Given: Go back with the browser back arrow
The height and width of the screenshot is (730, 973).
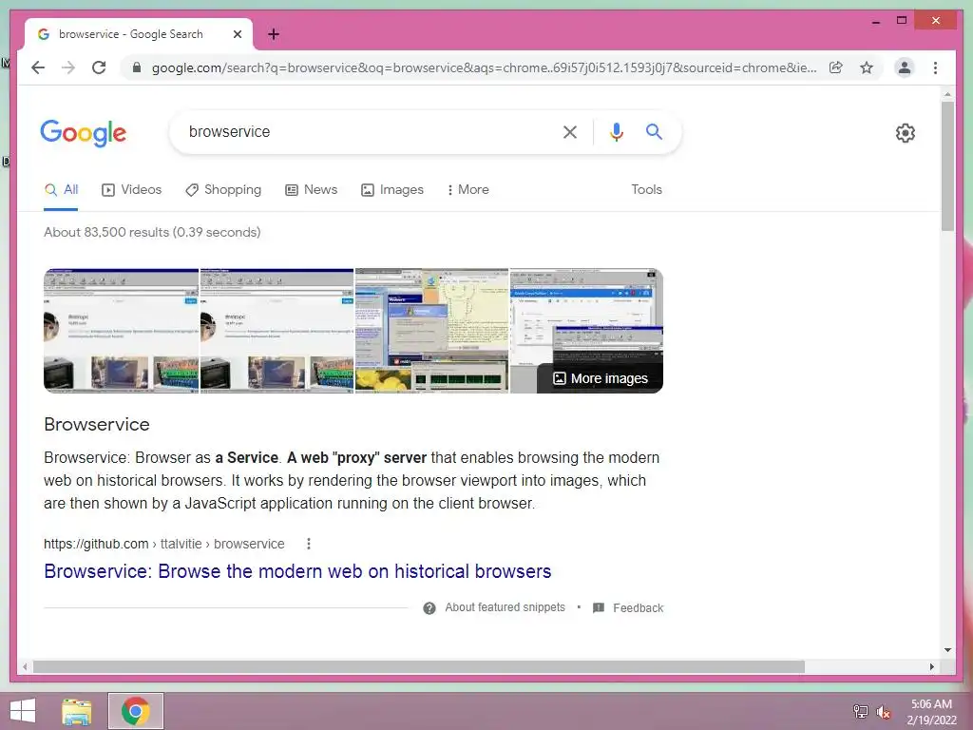Looking at the screenshot, I should coord(38,67).
